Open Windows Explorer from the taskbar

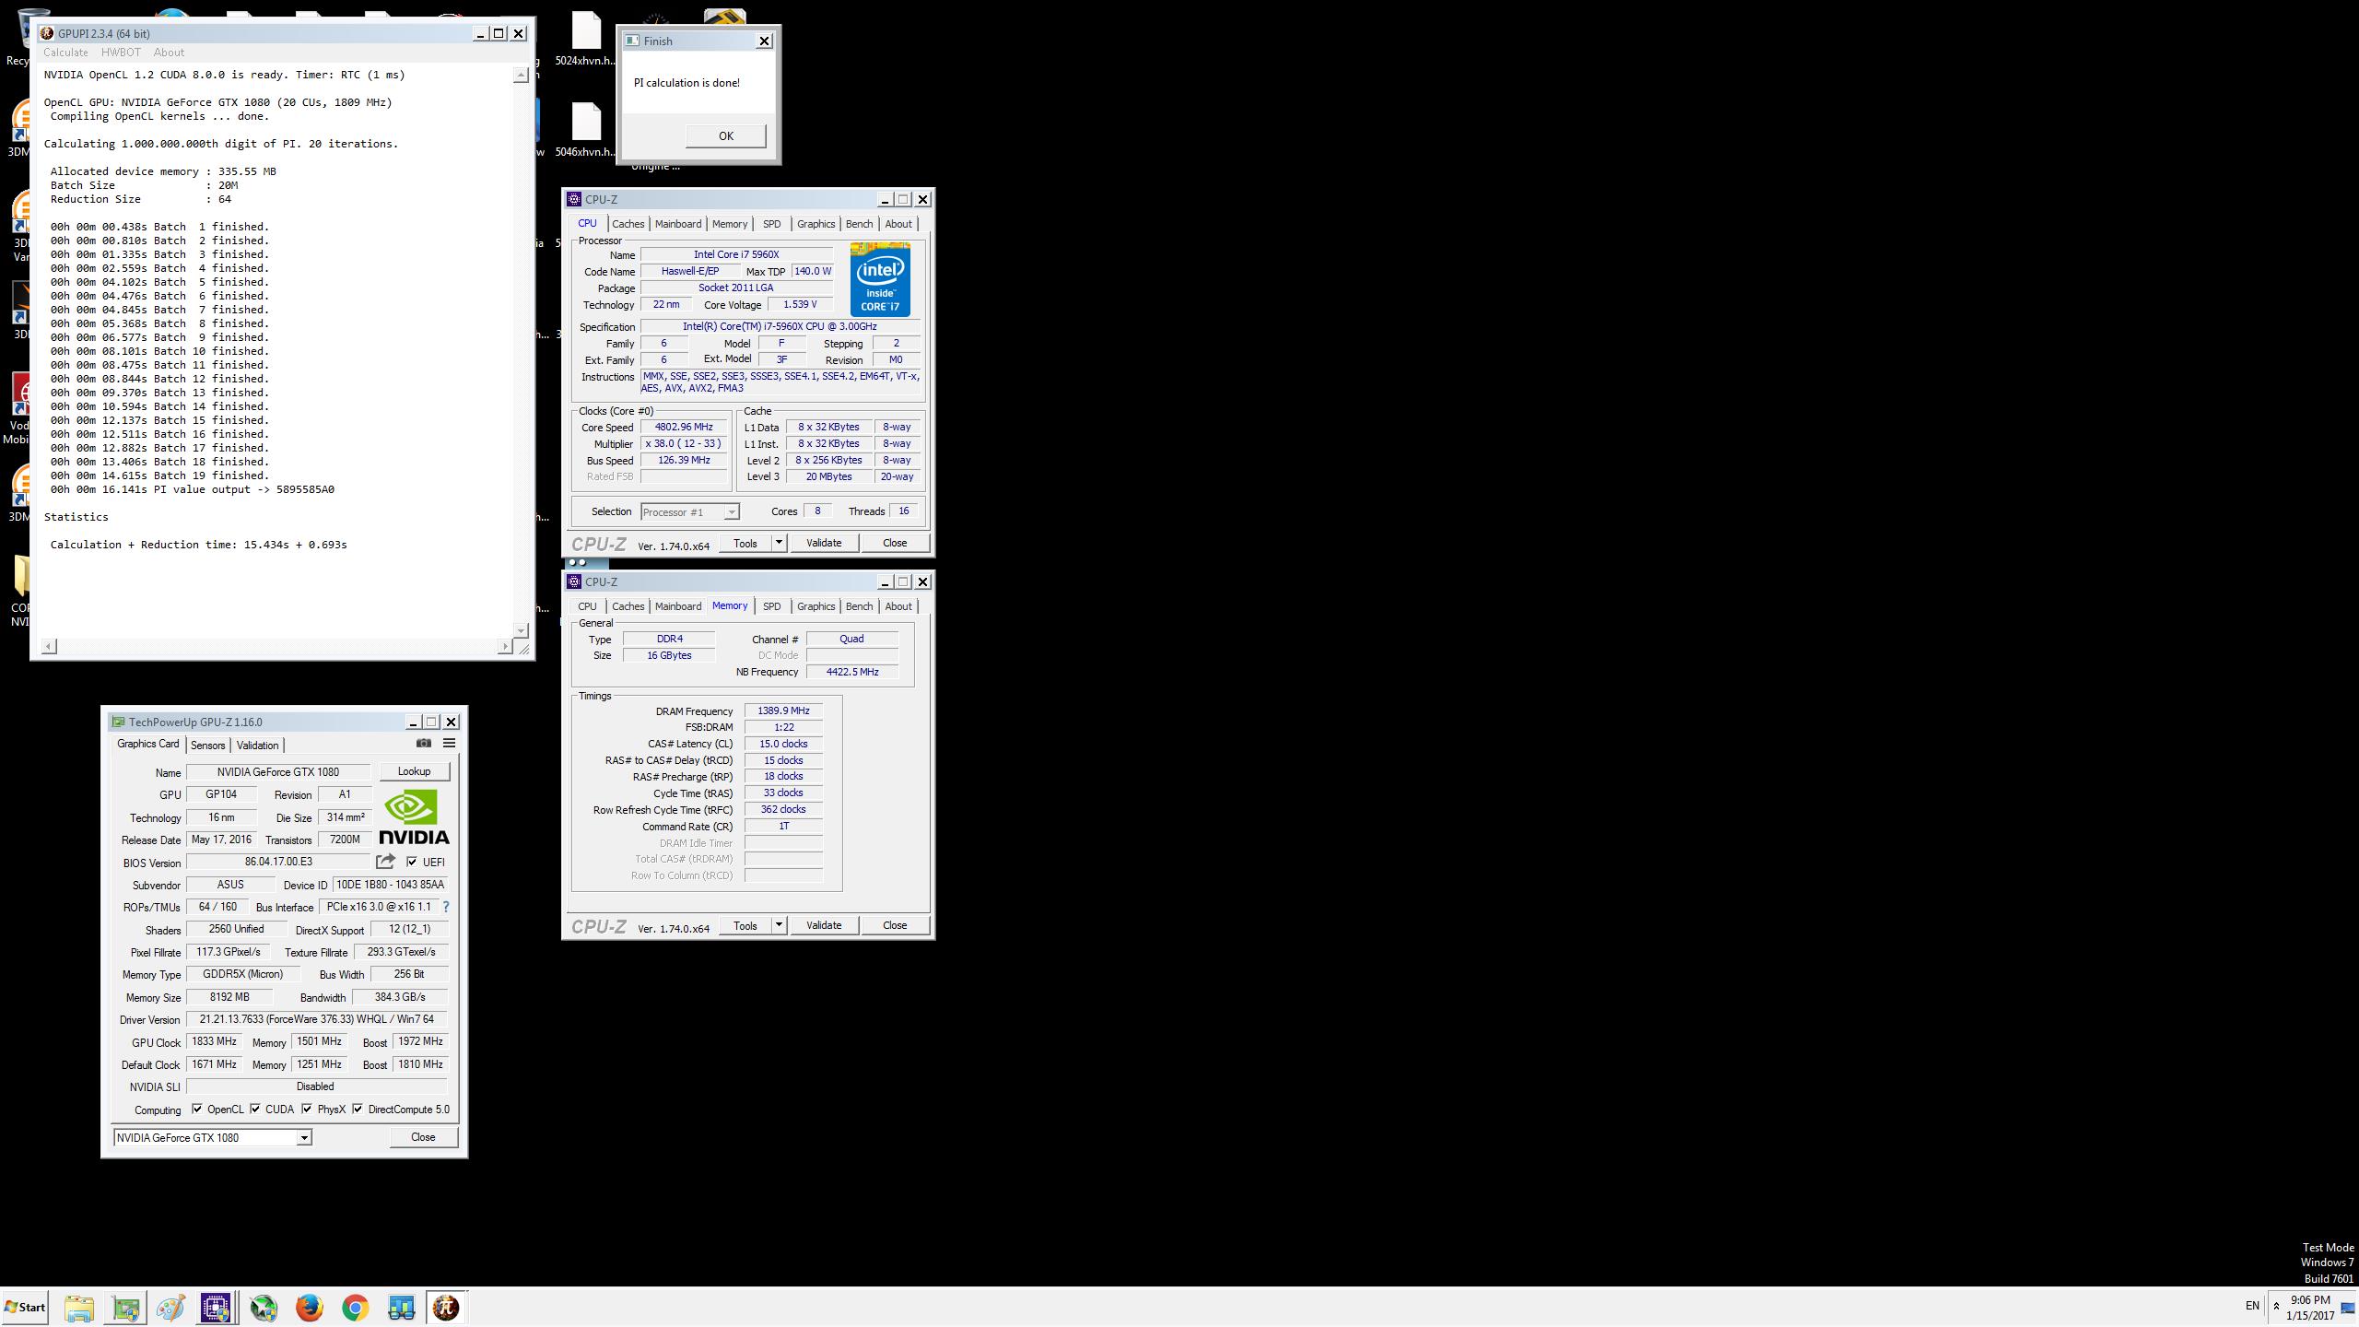click(x=79, y=1308)
